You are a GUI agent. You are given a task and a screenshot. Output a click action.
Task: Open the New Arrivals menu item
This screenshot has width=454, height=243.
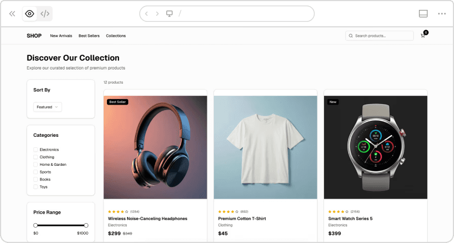pos(61,36)
